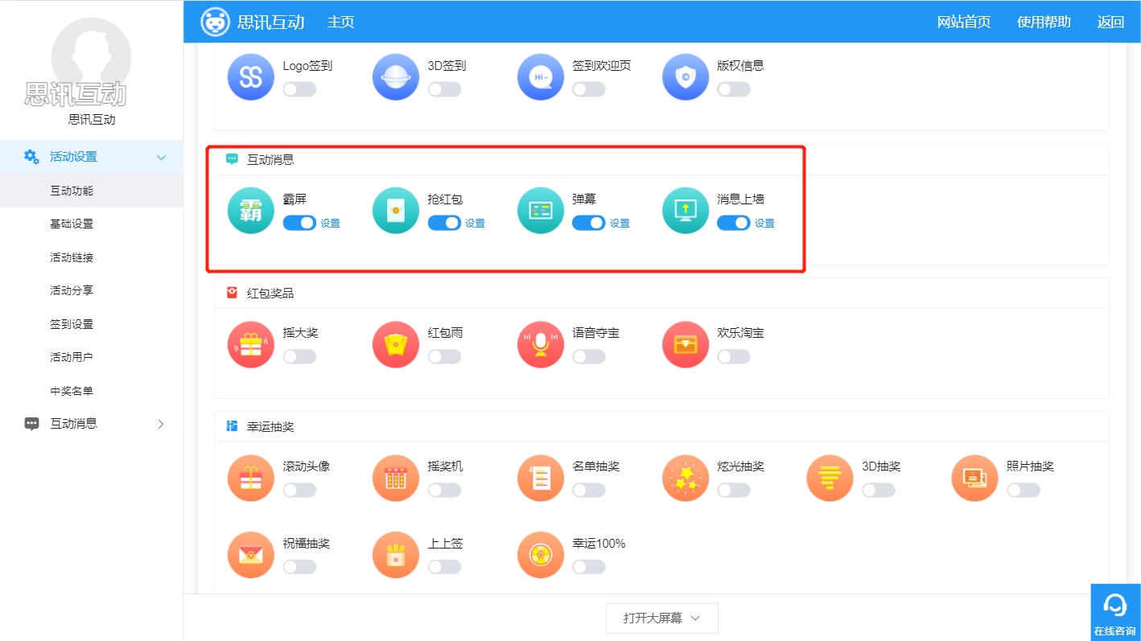Enable the 红包雨 switch
The width and height of the screenshot is (1141, 641).
(444, 356)
